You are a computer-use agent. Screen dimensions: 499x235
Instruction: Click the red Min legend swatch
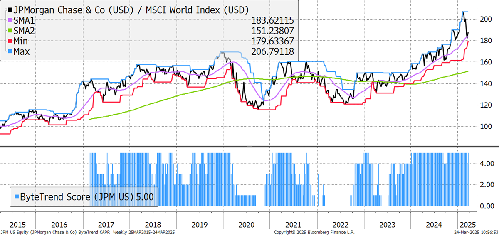pyautogui.click(x=11, y=41)
